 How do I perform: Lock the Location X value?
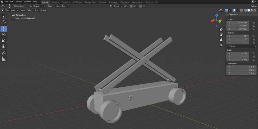coord(254,23)
